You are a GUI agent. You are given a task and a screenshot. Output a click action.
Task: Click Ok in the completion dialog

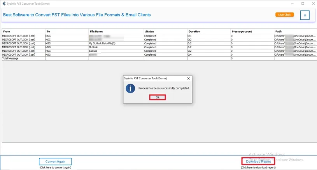pos(158,97)
